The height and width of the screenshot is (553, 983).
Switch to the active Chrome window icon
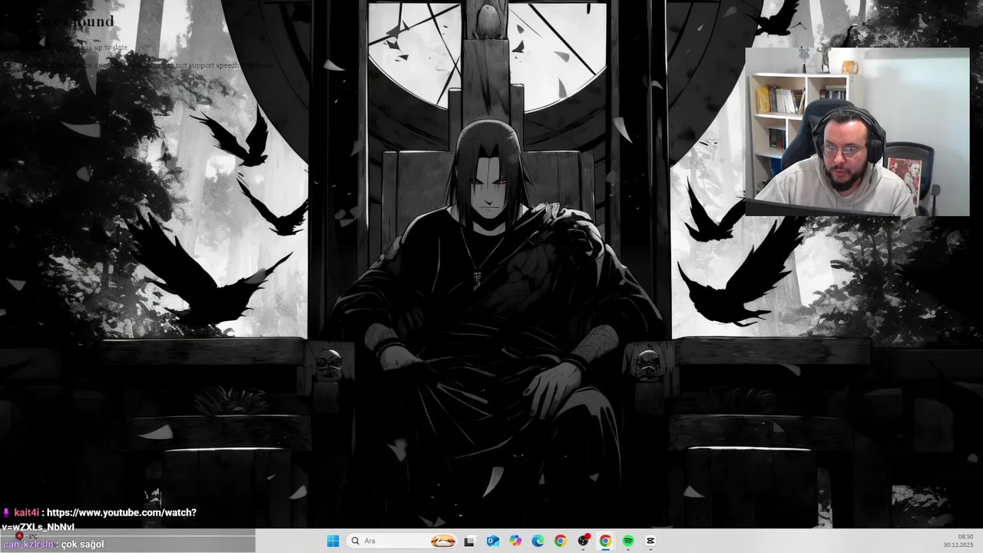(605, 541)
